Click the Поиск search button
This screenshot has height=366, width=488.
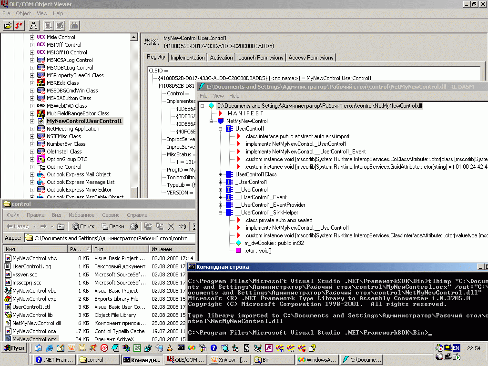pos(83,226)
